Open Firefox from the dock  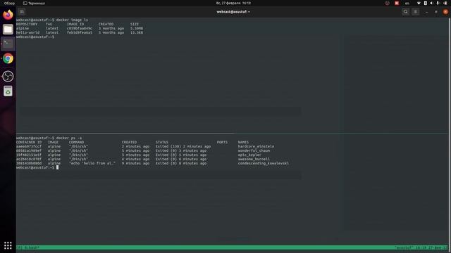[8, 14]
